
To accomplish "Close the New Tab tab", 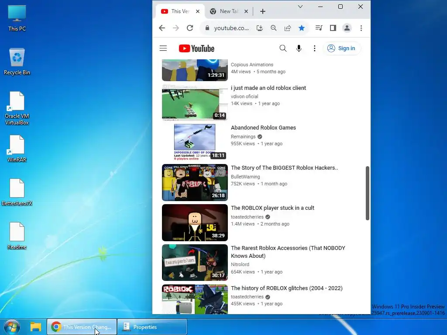I will tap(246, 11).
